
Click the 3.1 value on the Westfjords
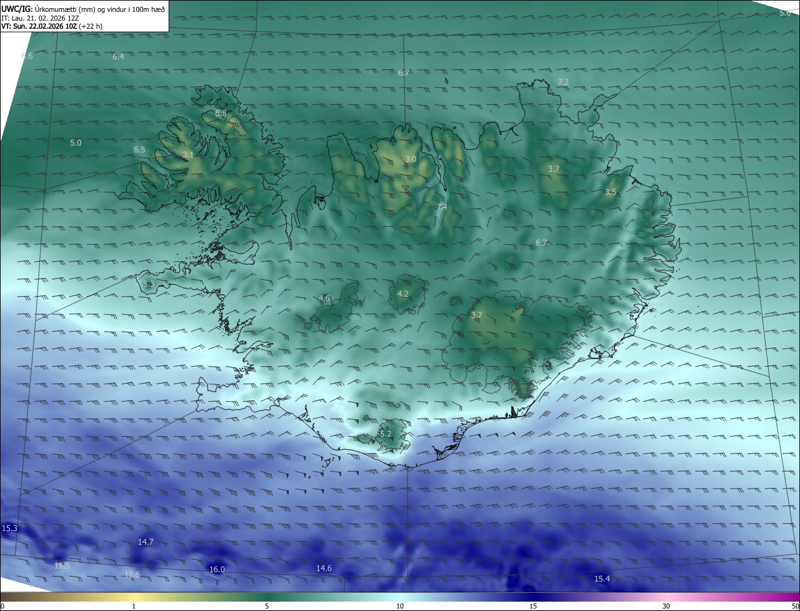(188, 154)
